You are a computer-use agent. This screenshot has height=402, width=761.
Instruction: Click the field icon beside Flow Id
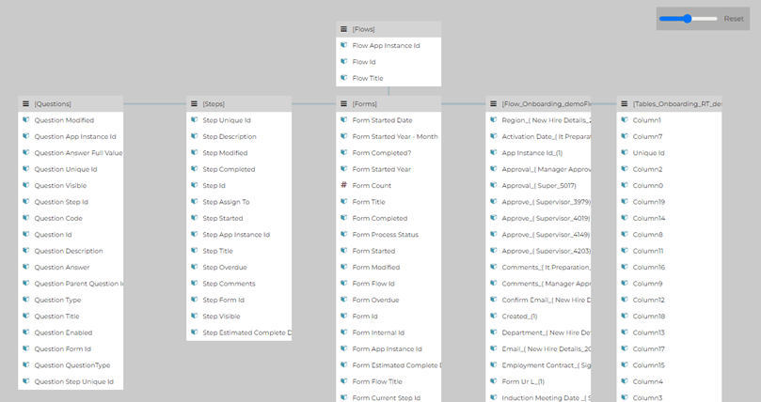click(343, 61)
